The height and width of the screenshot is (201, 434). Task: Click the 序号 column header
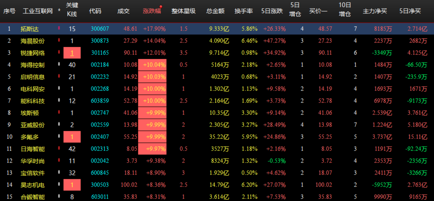click(x=9, y=11)
